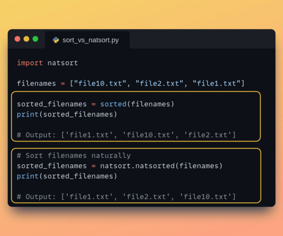The height and width of the screenshot is (236, 283).
Task: Click the empty title bar right of tab
Action: [x=202, y=39]
